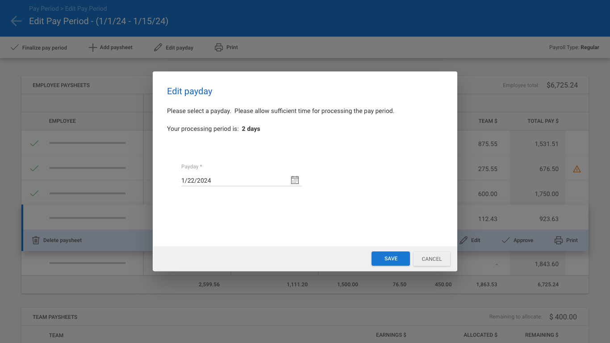
Task: Click the 2 days processing period text
Action: click(x=251, y=129)
